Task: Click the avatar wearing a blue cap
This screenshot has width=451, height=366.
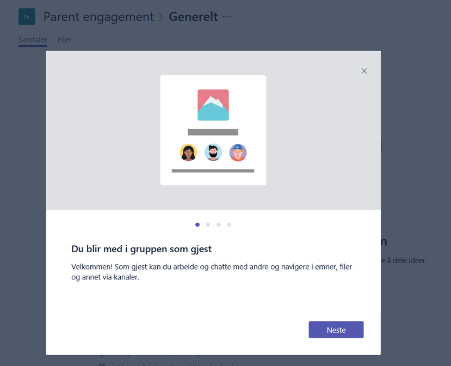Action: (238, 152)
